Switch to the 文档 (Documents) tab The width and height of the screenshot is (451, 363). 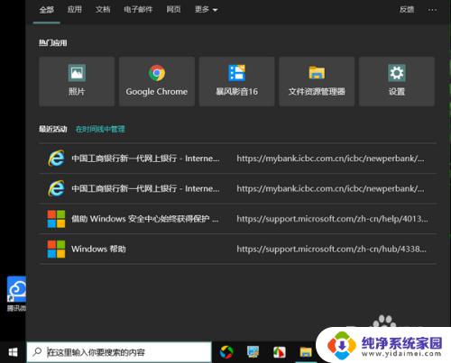(103, 10)
